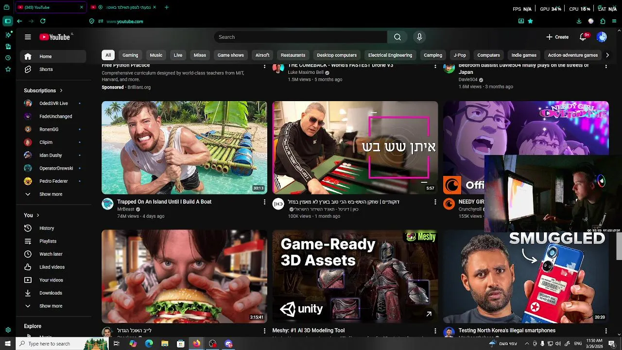Open the browser extensions icon
Viewport: 622px width, 350px height.
click(603, 21)
